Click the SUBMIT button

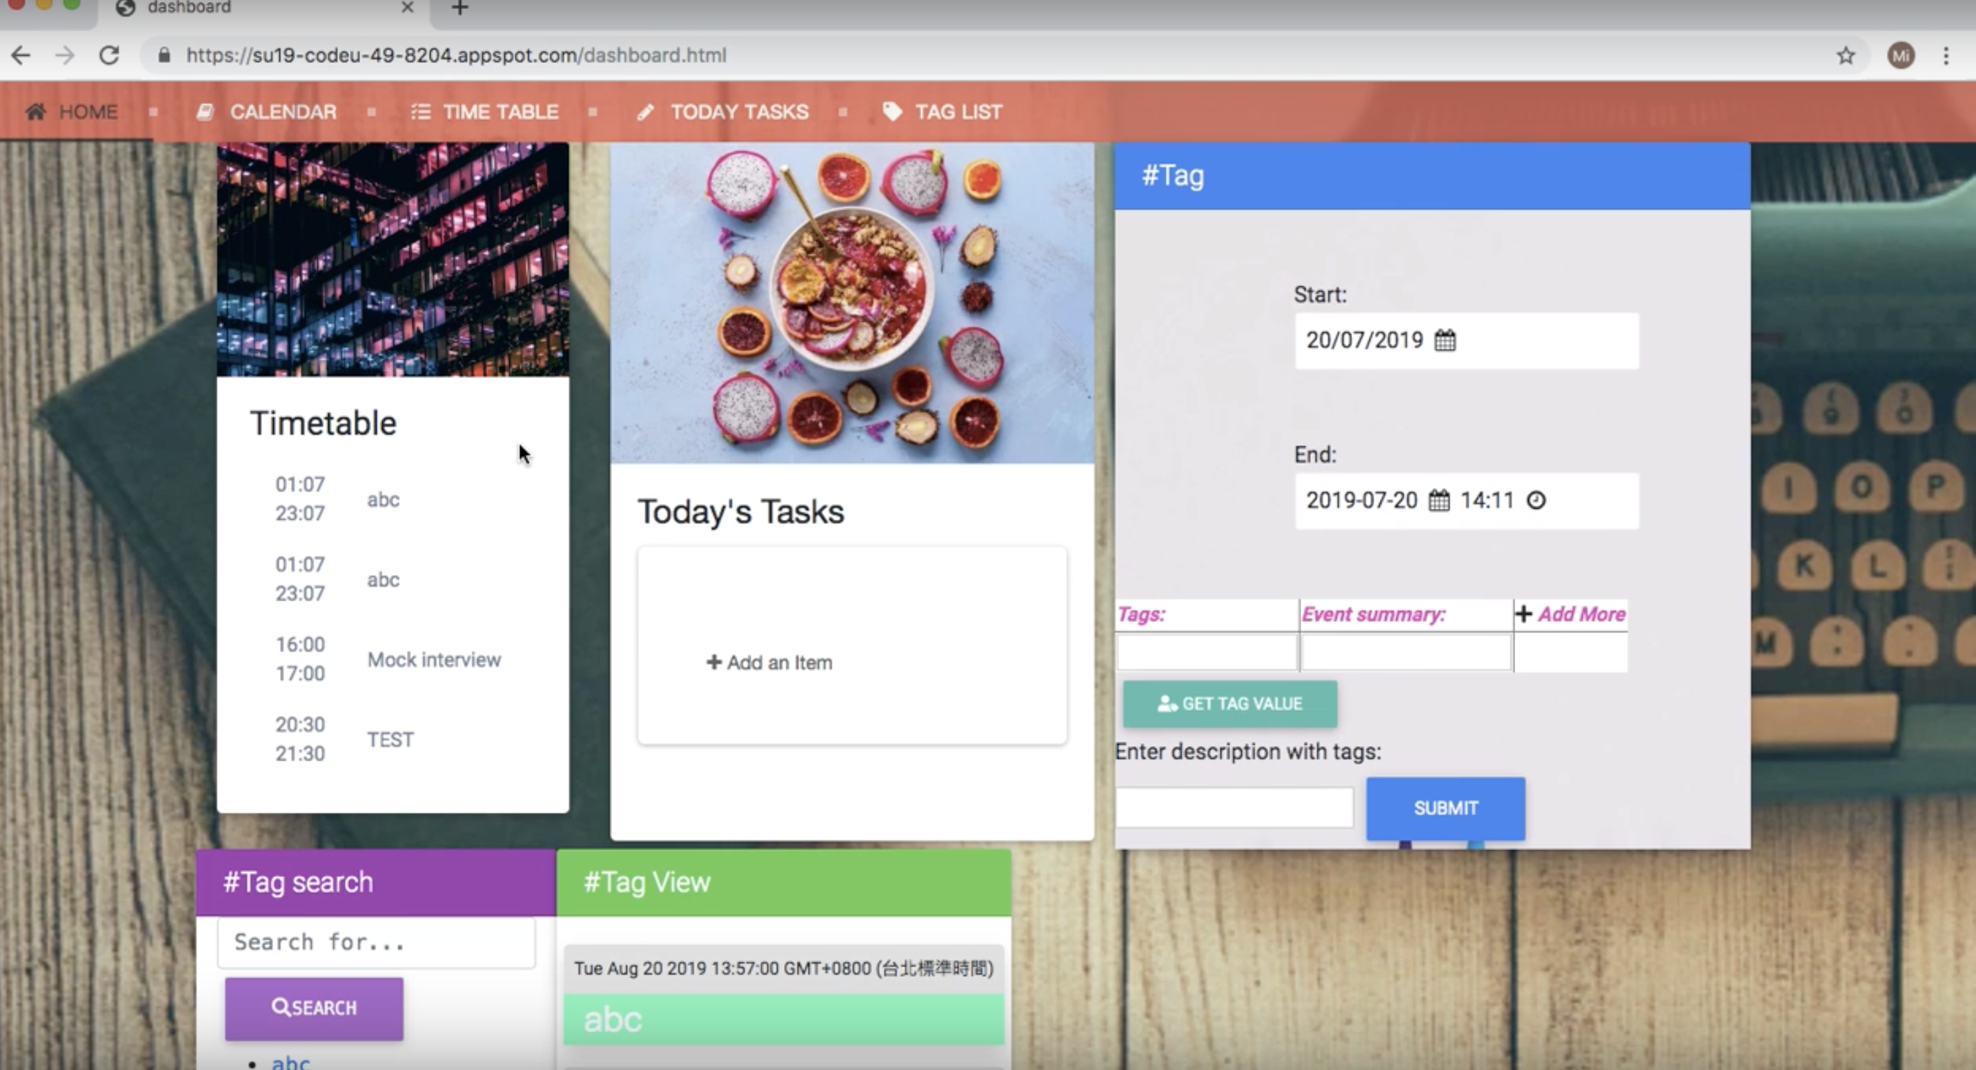click(x=1446, y=808)
